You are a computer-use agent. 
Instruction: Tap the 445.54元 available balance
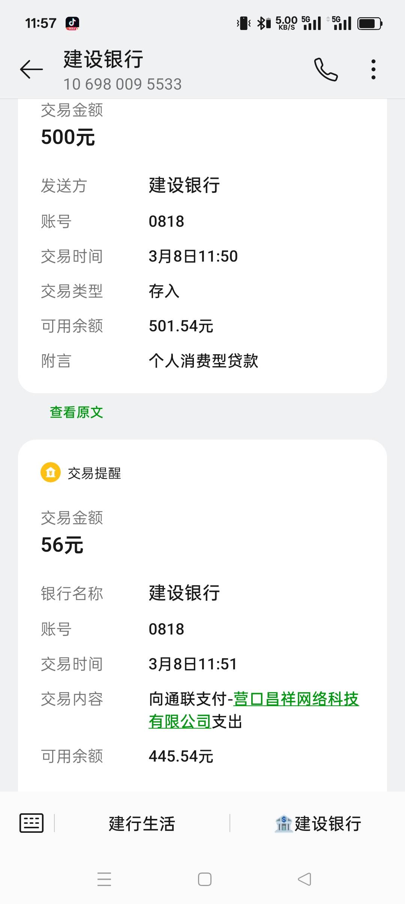[181, 756]
